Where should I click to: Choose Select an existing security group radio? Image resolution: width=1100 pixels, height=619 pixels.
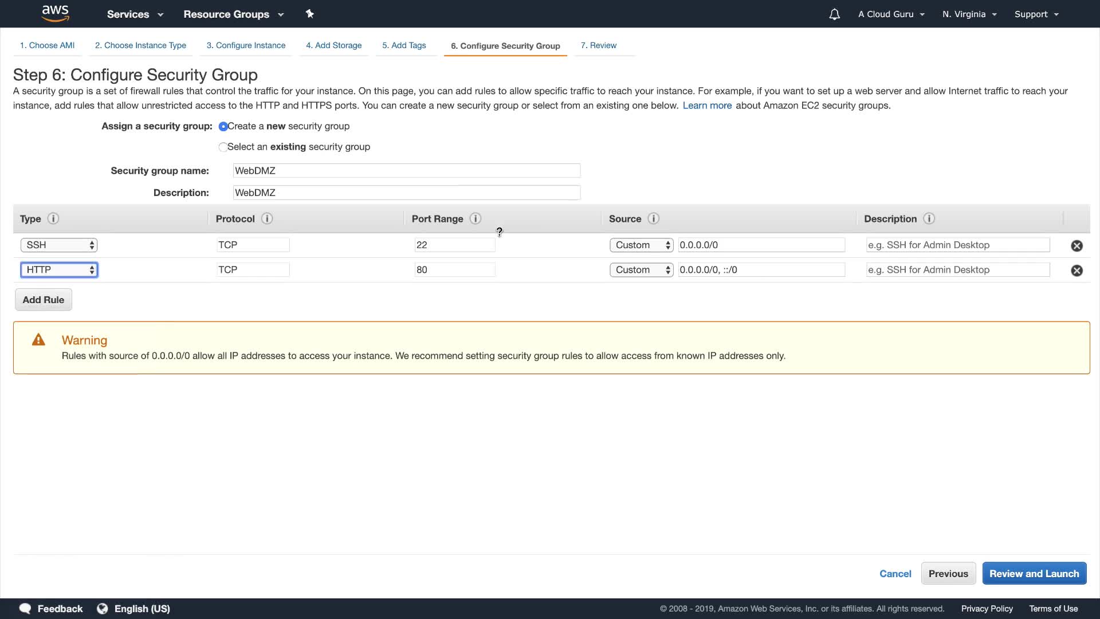pyautogui.click(x=223, y=147)
